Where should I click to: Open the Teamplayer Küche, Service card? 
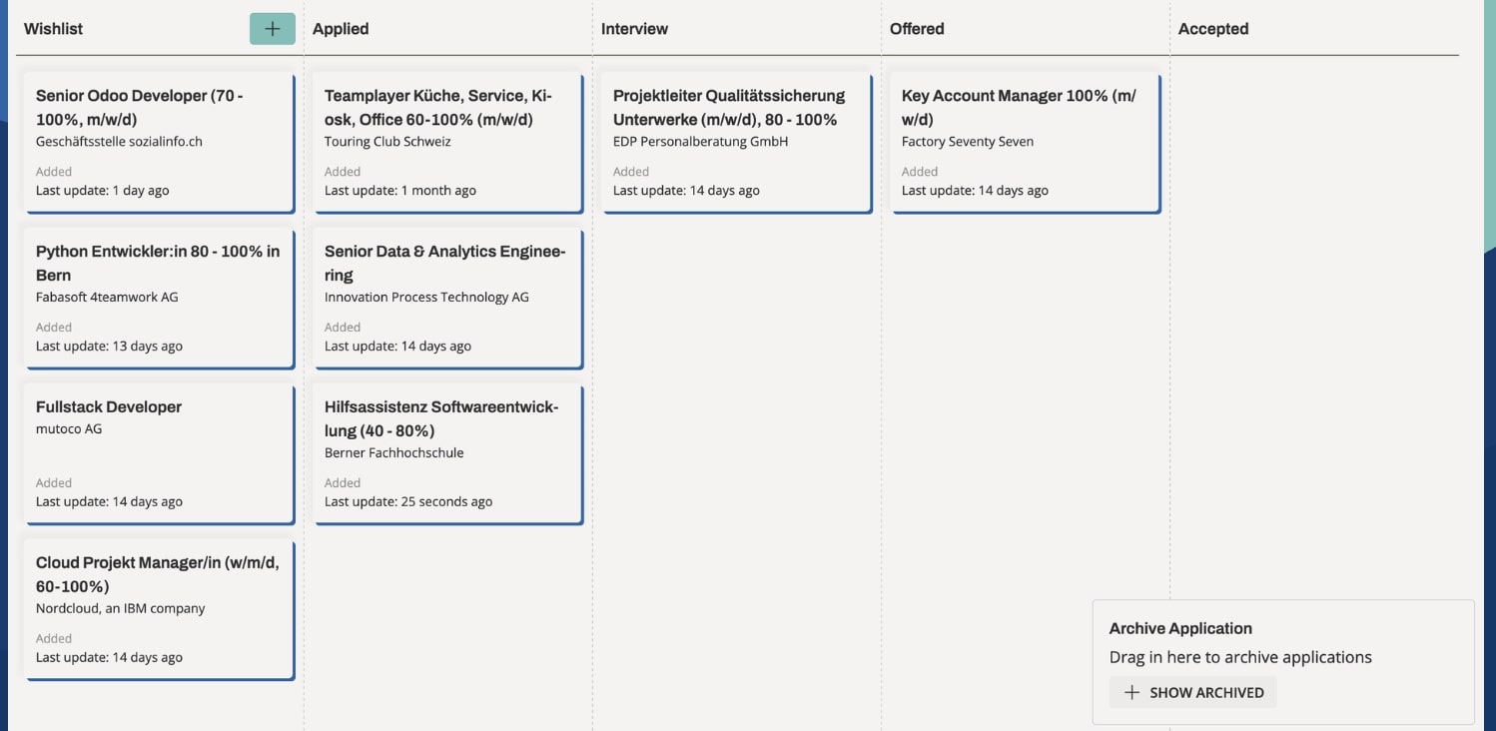point(447,142)
